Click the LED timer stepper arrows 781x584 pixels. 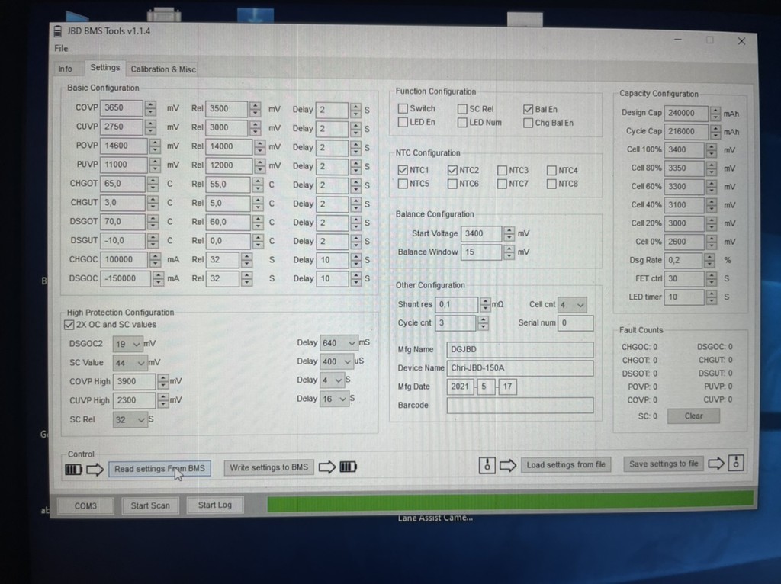point(712,297)
